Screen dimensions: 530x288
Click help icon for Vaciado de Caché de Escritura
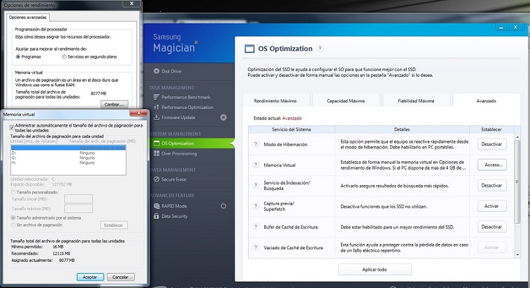click(256, 247)
